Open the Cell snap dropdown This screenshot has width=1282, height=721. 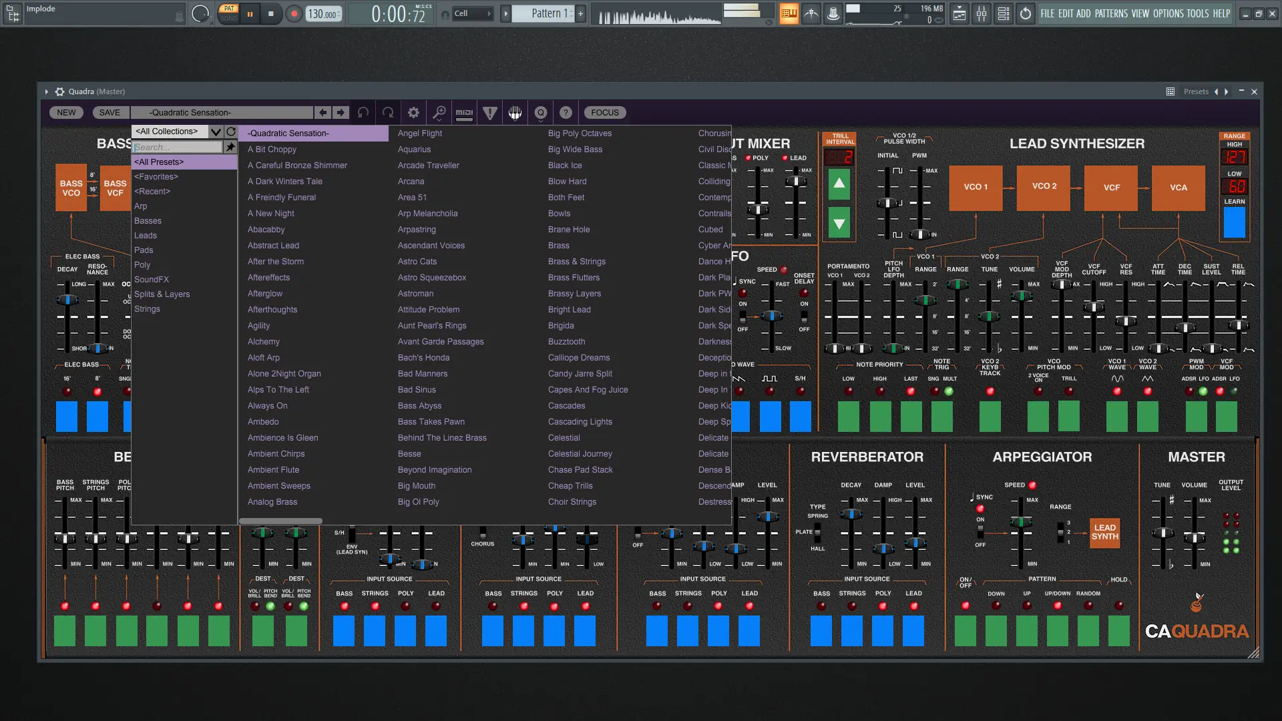[x=473, y=13]
